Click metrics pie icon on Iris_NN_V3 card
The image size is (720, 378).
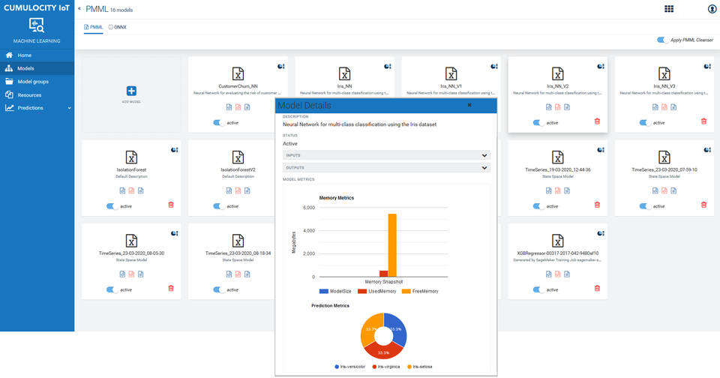point(707,66)
